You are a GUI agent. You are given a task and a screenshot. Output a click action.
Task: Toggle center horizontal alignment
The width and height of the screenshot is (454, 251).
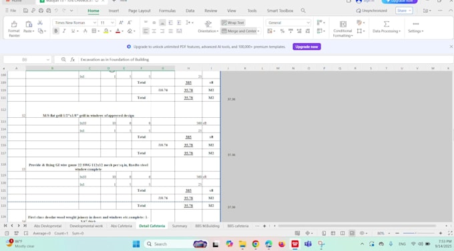[x=154, y=31]
